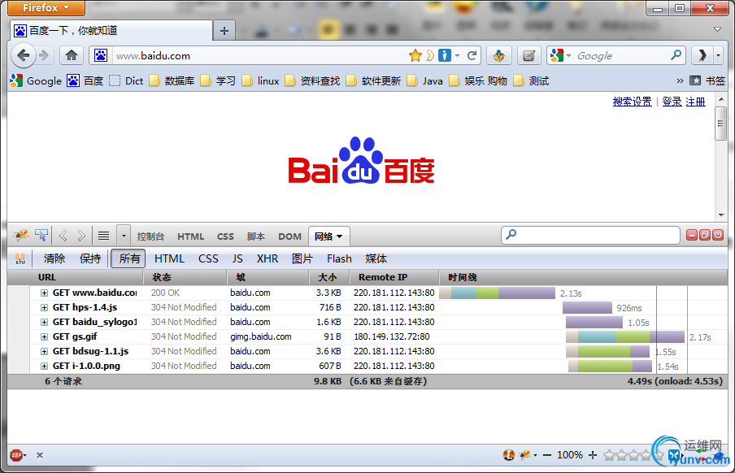Click the Firebug search input field
The height and width of the screenshot is (473, 735).
[590, 235]
